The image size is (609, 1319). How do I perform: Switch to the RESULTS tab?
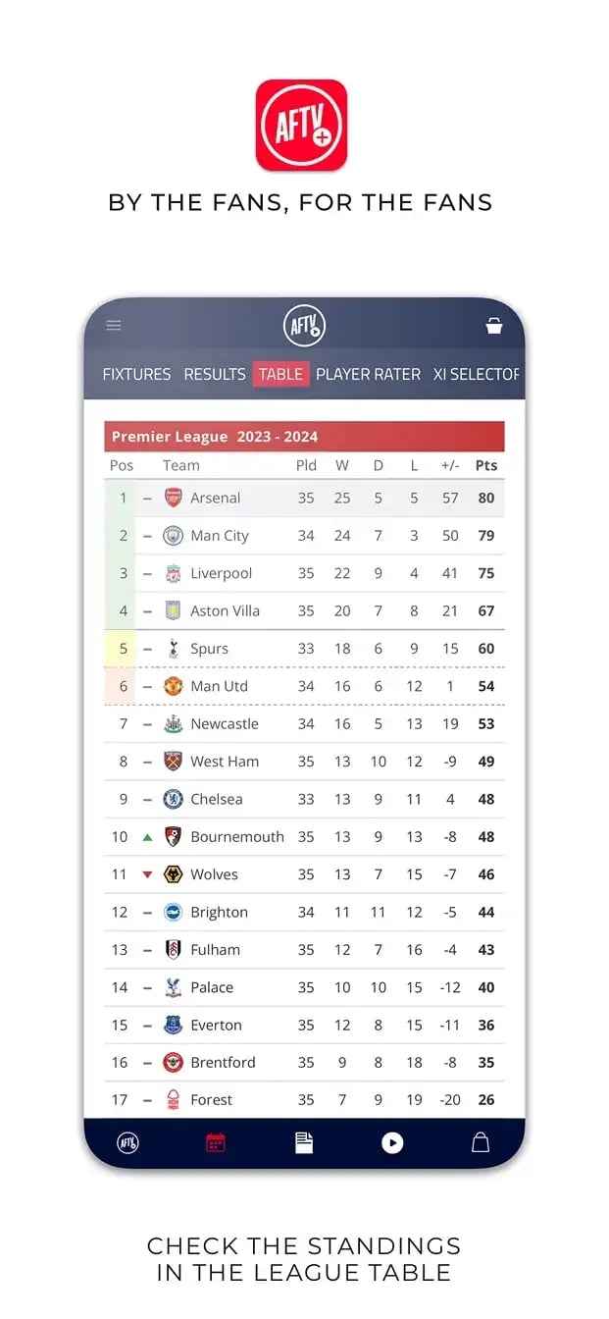pos(215,374)
